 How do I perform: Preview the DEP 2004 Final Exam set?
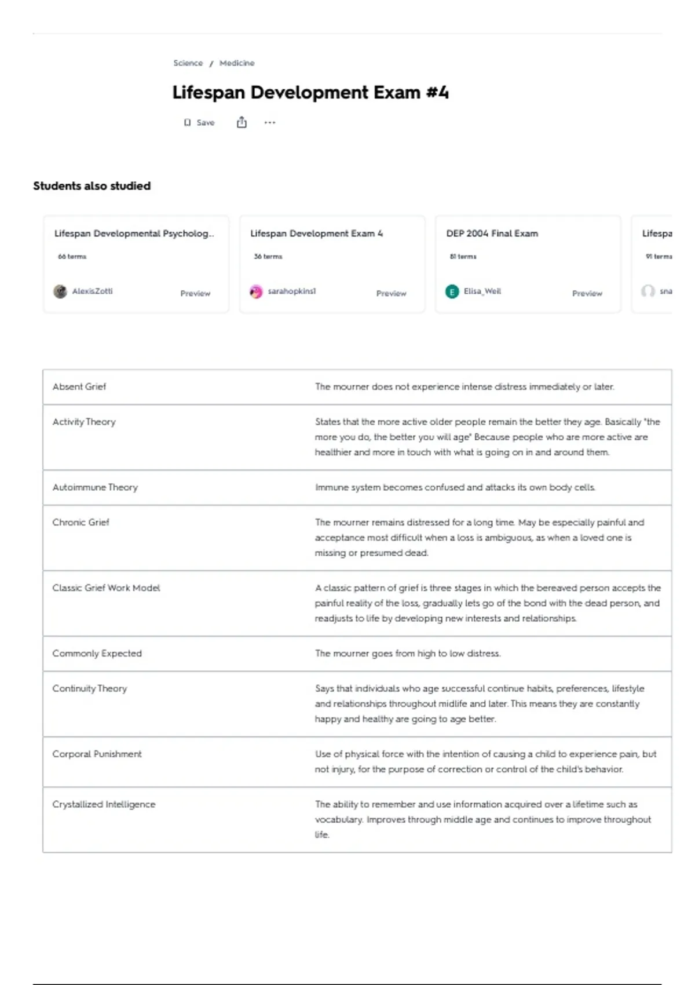[587, 294]
